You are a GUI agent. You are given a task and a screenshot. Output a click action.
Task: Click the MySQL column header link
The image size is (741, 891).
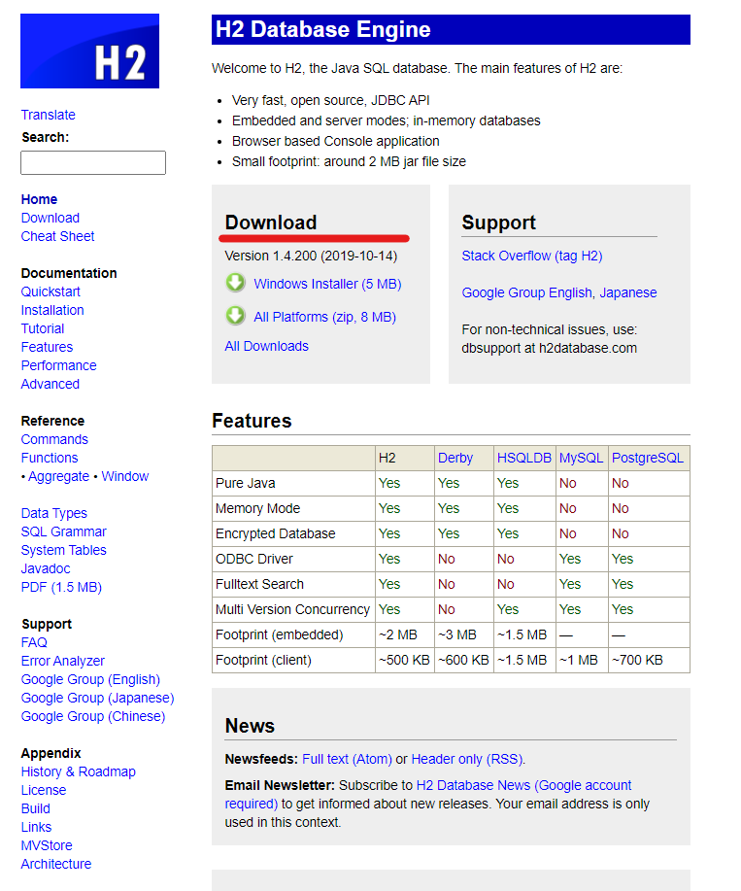point(581,458)
